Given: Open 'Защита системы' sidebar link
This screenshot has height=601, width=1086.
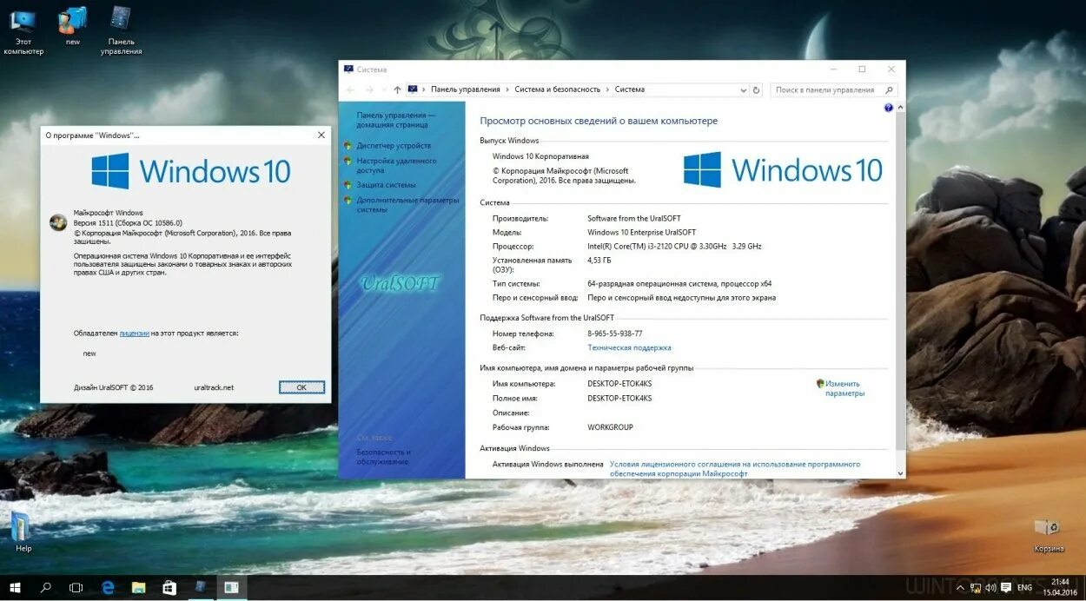Looking at the screenshot, I should coord(386,185).
